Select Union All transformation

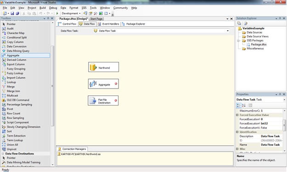(12, 144)
